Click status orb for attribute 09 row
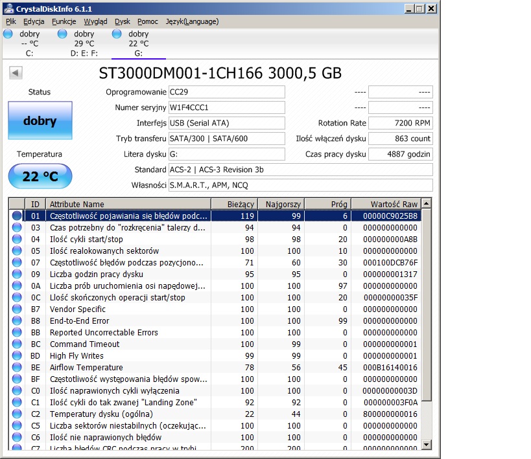Image resolution: width=531 pixels, height=459 pixels. (x=17, y=274)
